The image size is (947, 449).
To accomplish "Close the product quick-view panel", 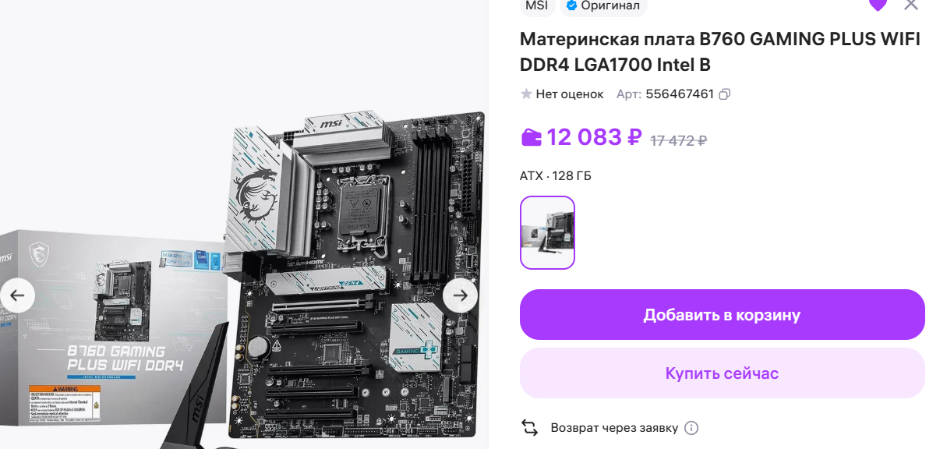I will [911, 4].
